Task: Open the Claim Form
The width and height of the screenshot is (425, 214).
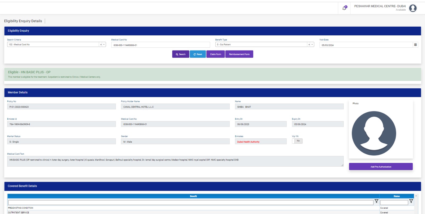Action: (x=215, y=54)
